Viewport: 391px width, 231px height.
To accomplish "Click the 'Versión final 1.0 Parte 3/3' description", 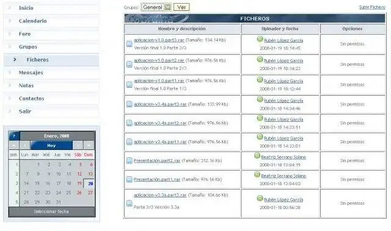I will coord(160,48).
